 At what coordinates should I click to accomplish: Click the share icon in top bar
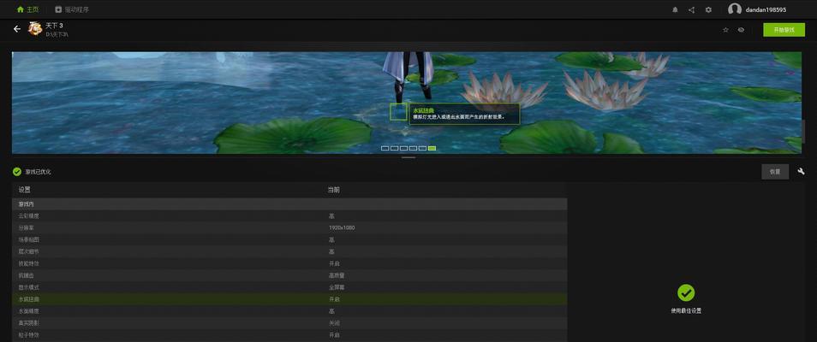691,10
